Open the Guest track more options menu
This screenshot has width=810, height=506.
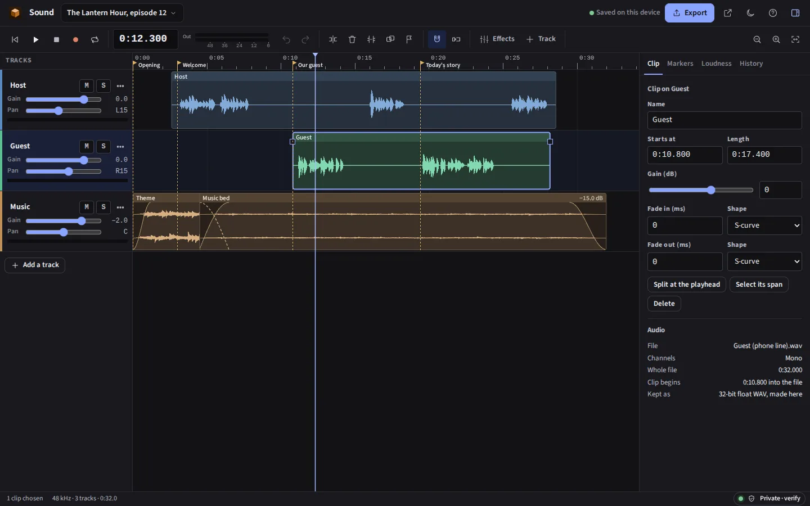pyautogui.click(x=120, y=147)
